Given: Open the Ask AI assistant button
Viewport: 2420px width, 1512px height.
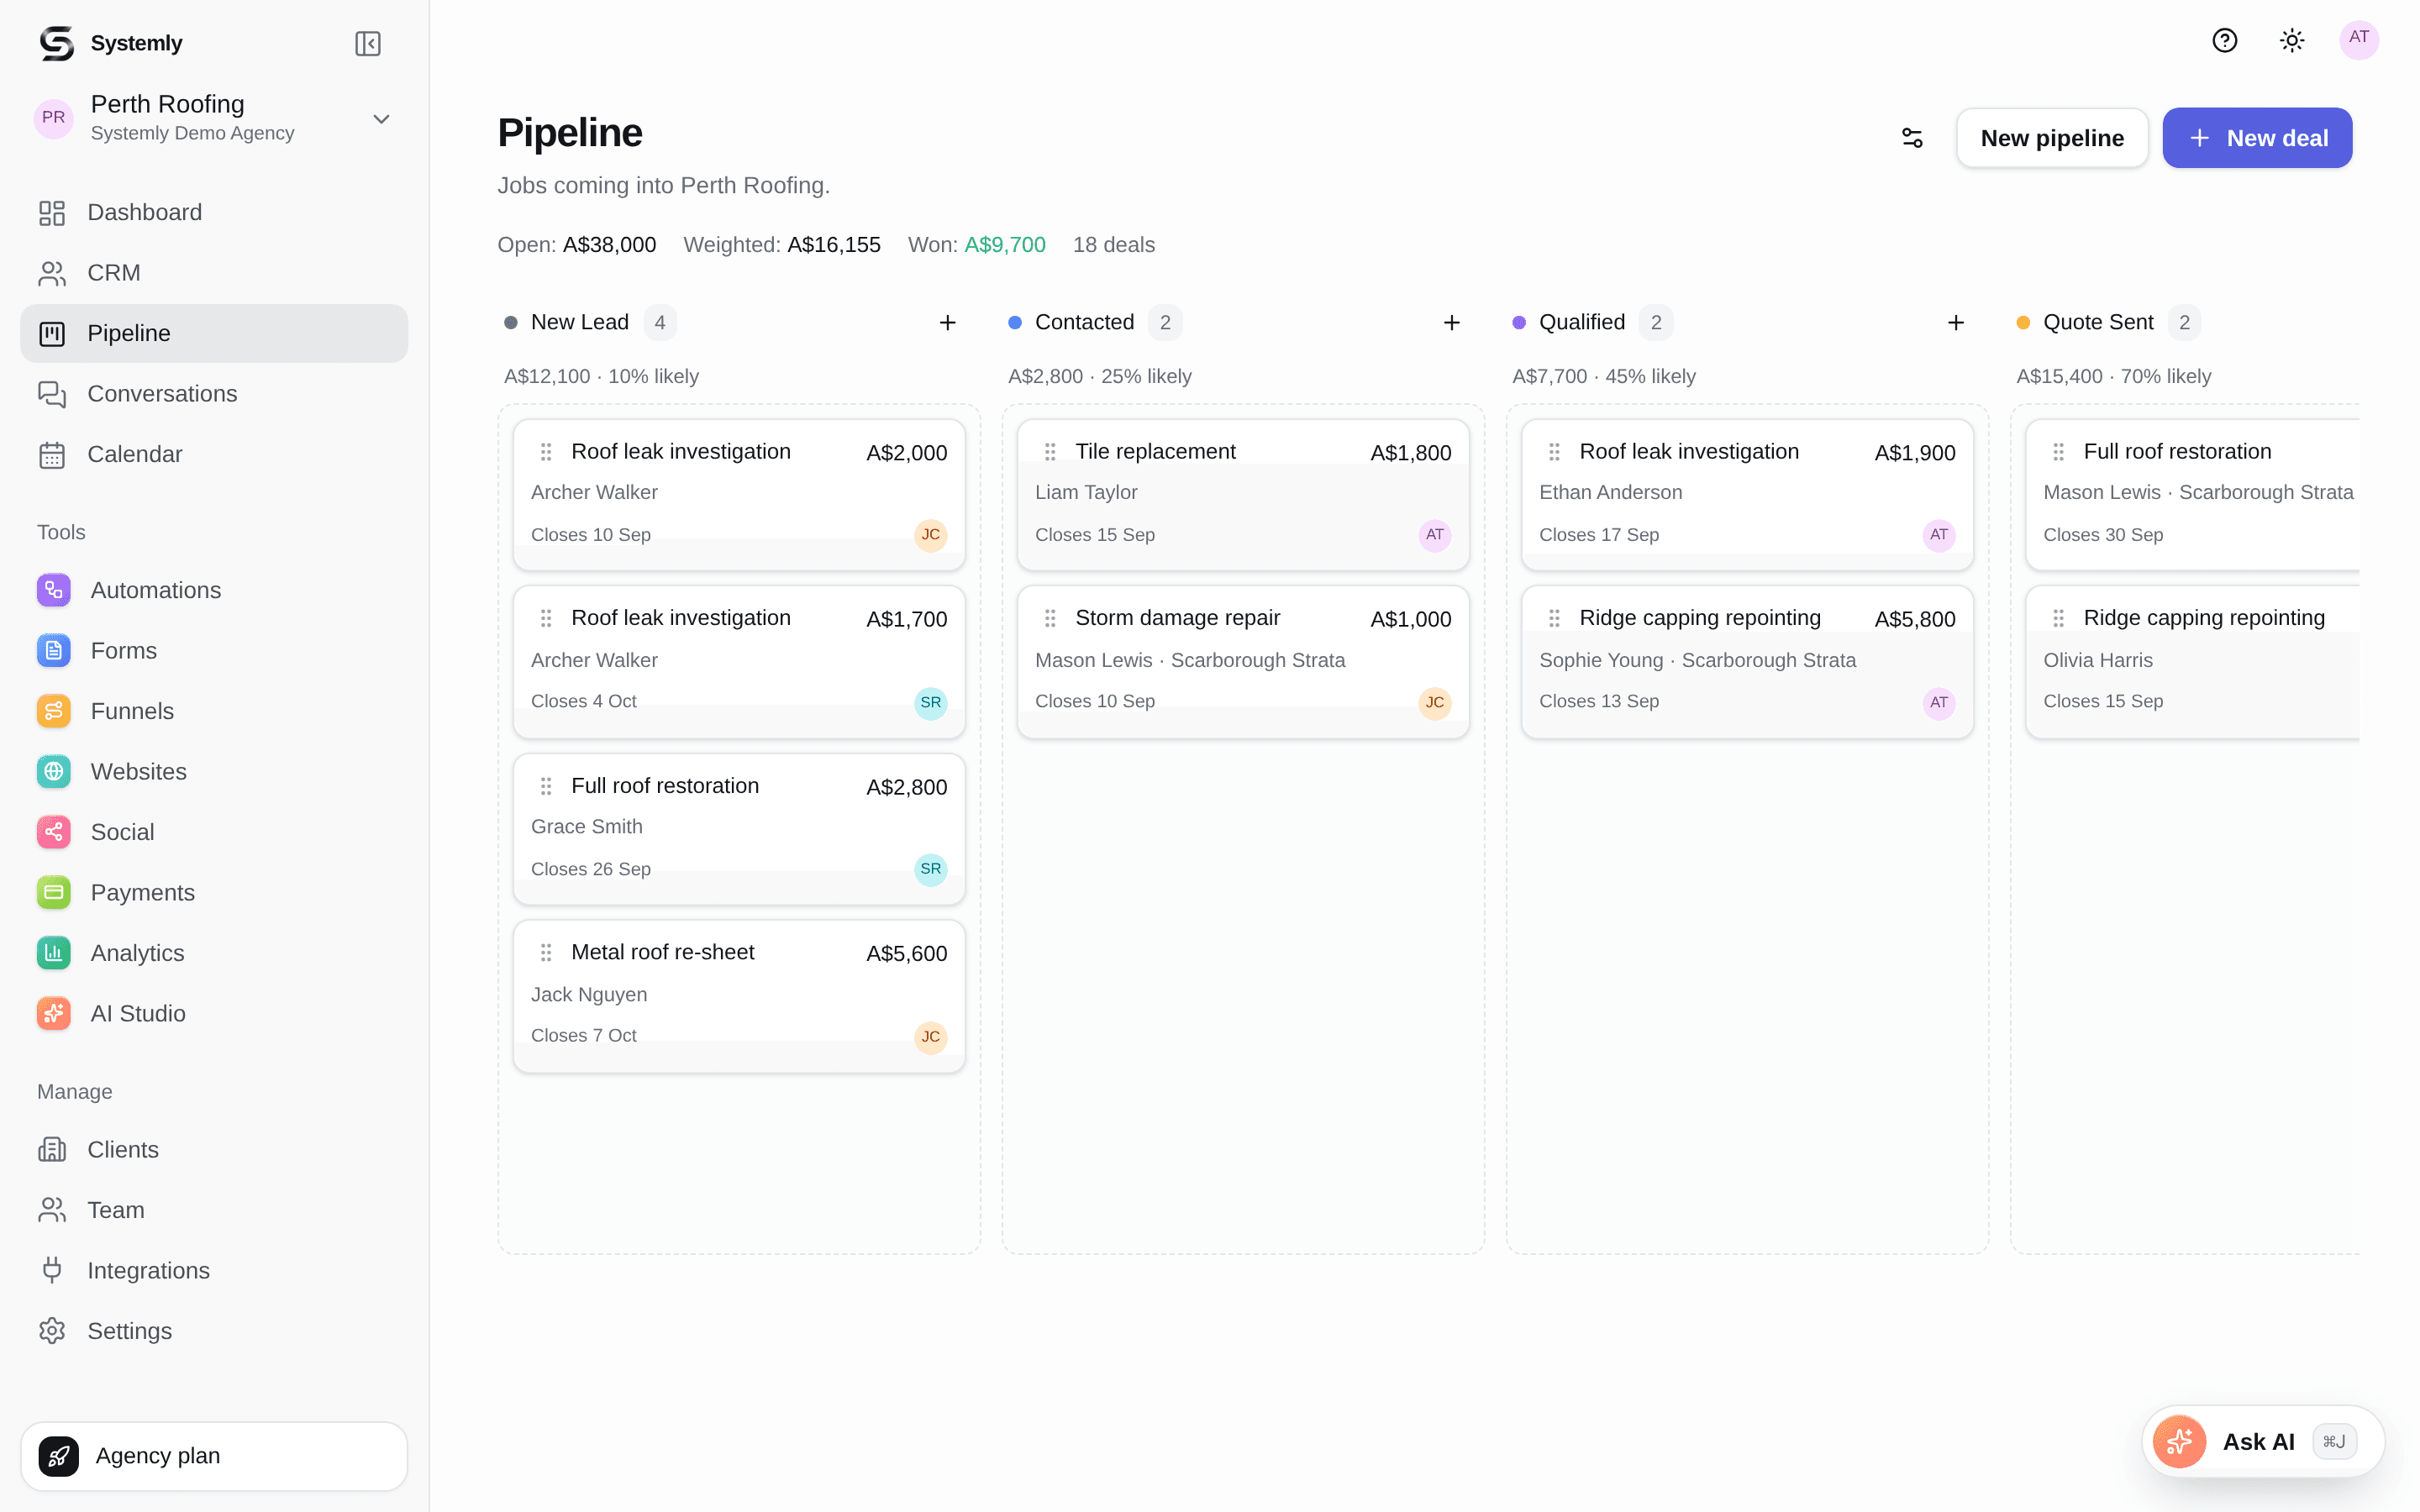Looking at the screenshot, I should (x=2262, y=1441).
